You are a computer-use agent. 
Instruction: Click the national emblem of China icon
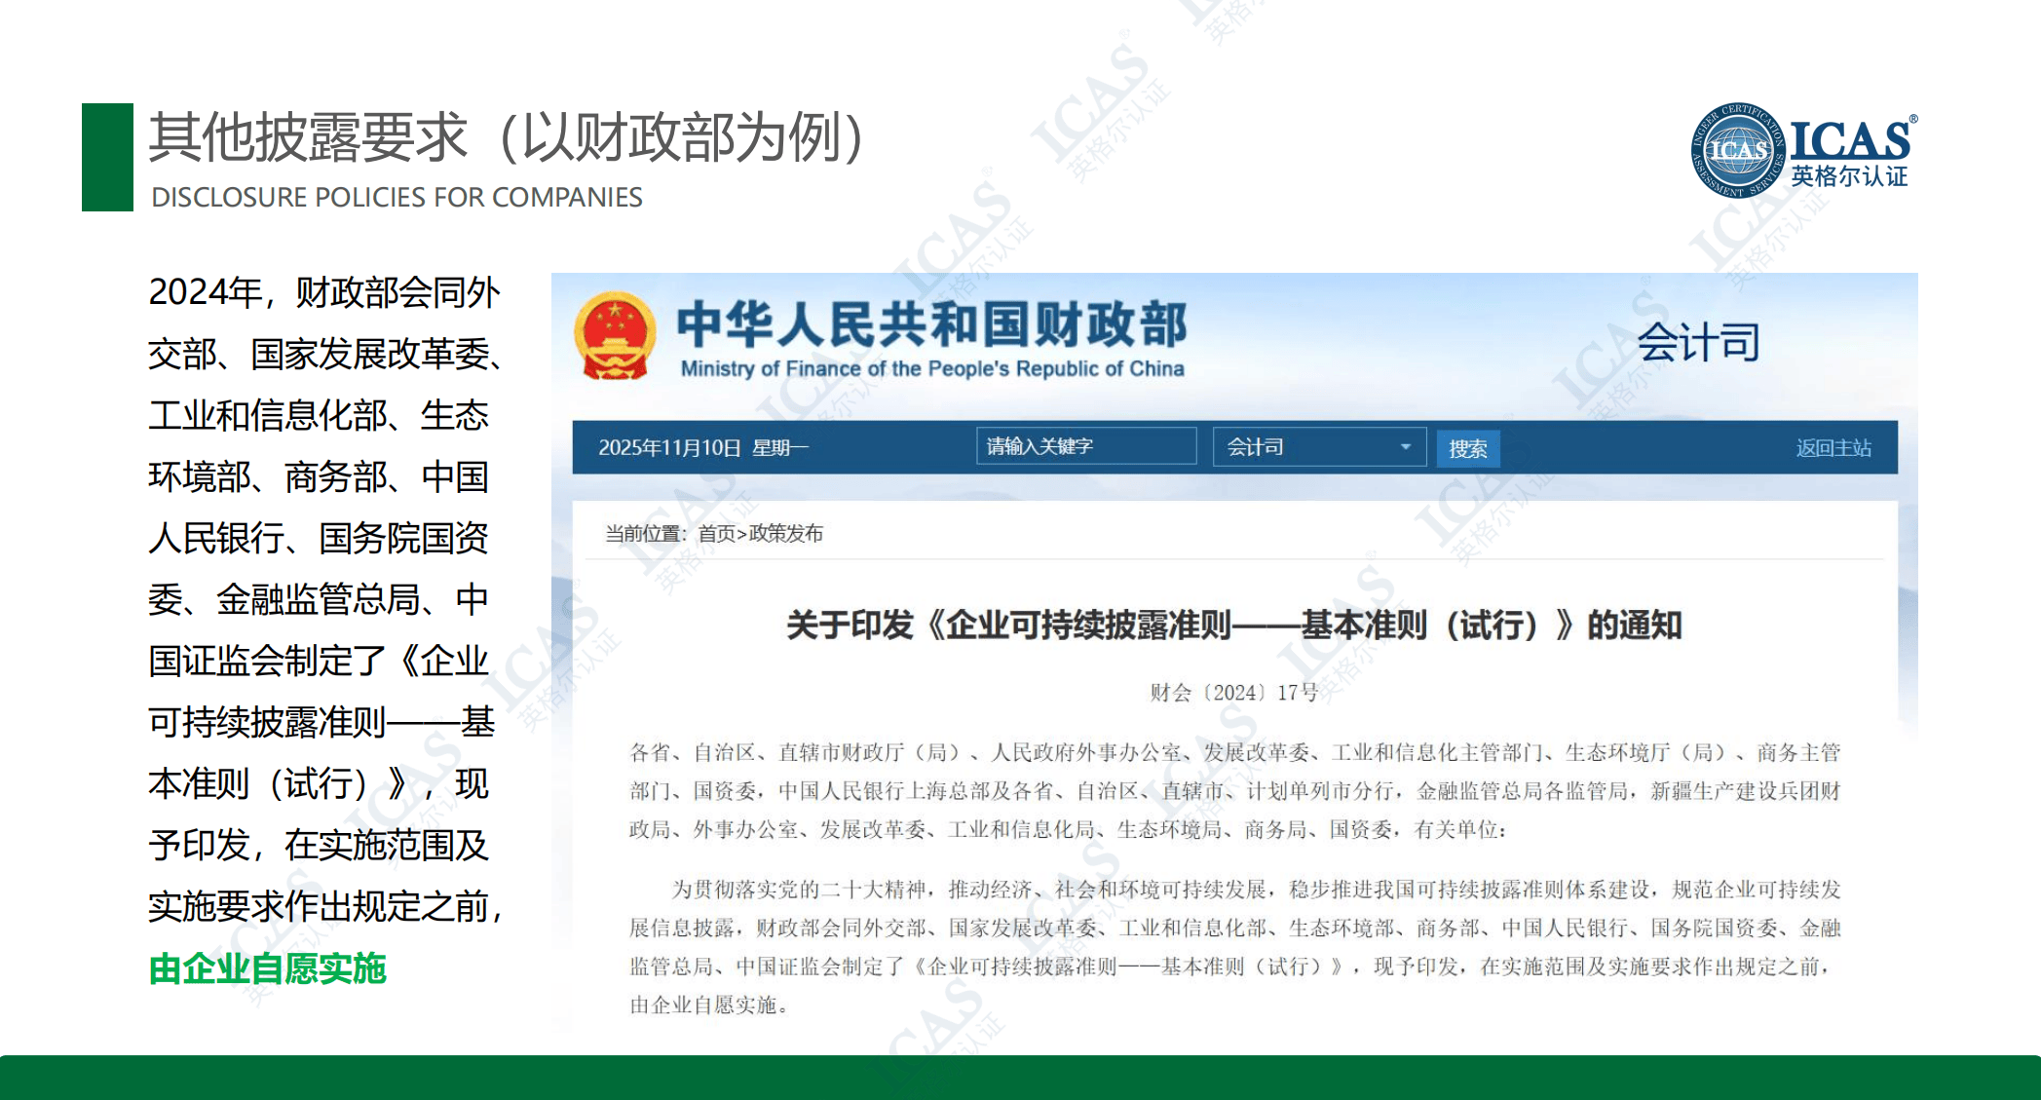(615, 336)
